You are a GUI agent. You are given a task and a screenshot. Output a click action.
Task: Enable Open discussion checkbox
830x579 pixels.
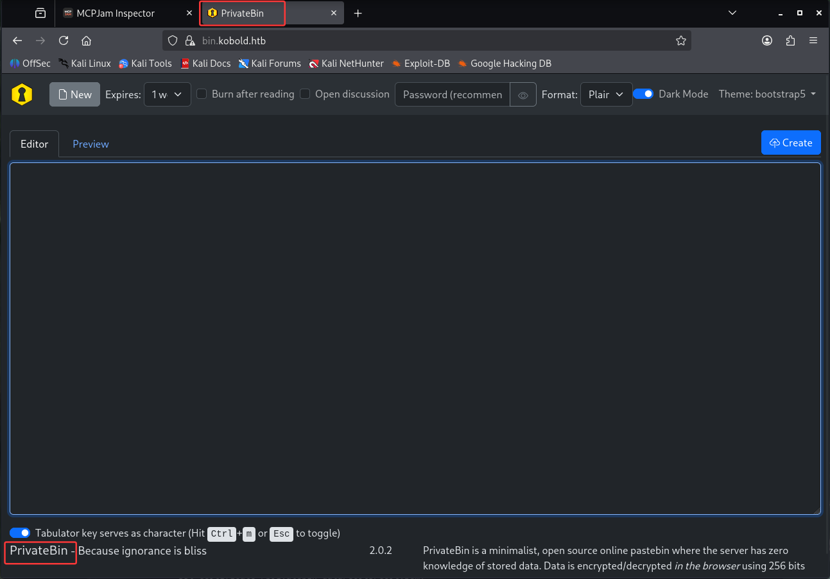point(305,94)
